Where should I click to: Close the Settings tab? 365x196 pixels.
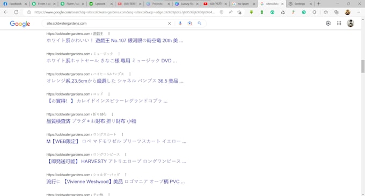click(311, 4)
